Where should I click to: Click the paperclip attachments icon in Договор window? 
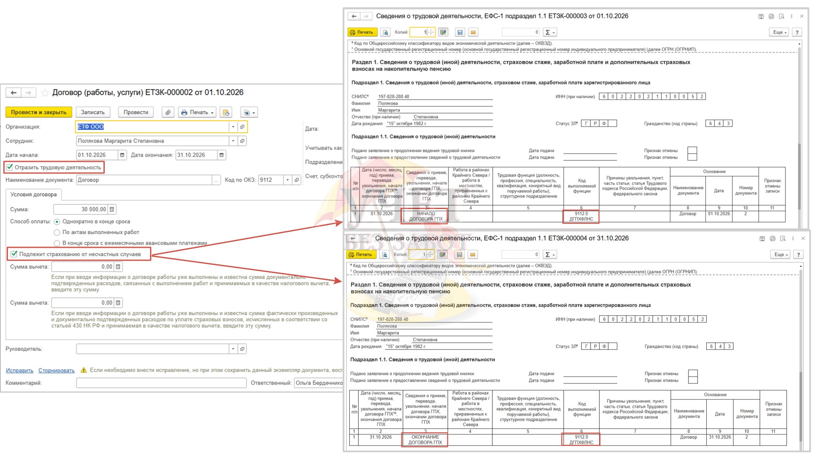(168, 113)
